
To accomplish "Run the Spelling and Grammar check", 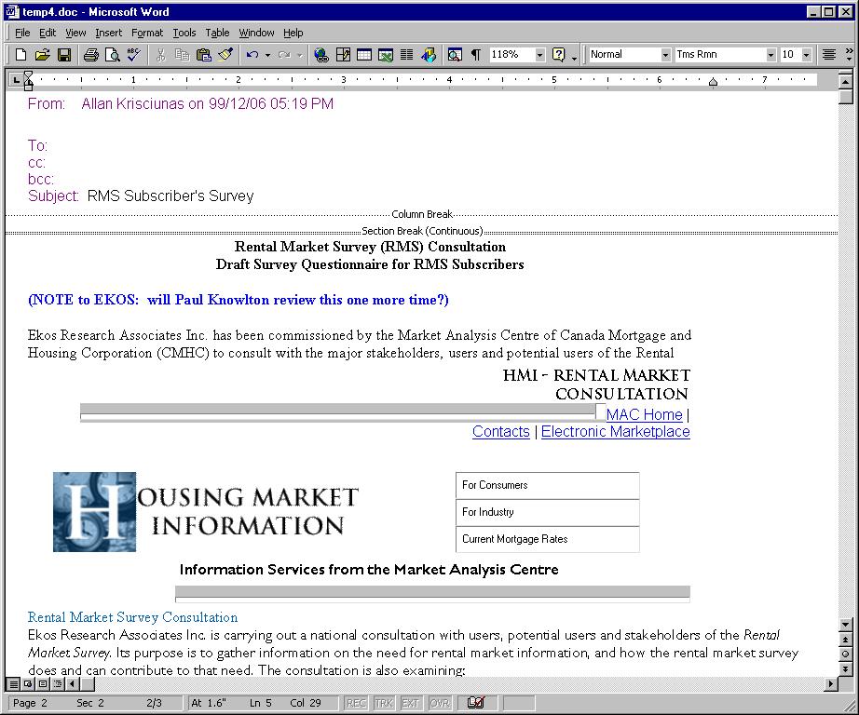I will (x=133, y=55).
